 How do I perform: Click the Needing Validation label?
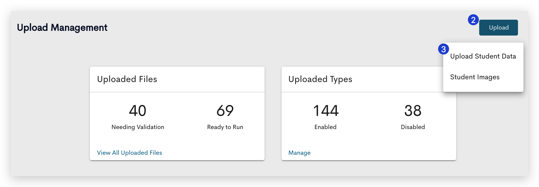pos(138,127)
